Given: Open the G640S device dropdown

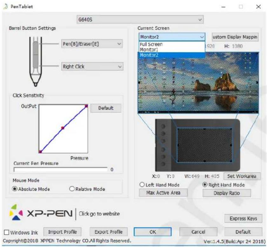Looking at the screenshot, I should [140, 20].
